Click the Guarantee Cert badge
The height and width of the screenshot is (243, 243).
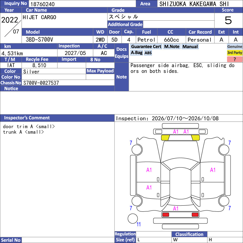(146, 46)
